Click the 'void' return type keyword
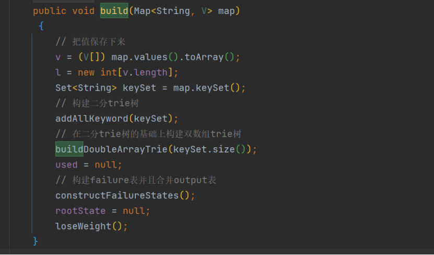This screenshot has width=434, height=255. pos(84,11)
